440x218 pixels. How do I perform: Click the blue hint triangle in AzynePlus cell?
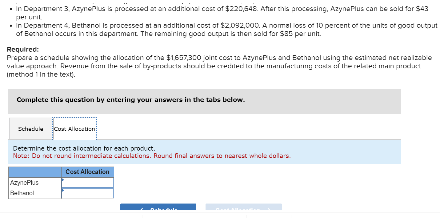(x=62, y=180)
